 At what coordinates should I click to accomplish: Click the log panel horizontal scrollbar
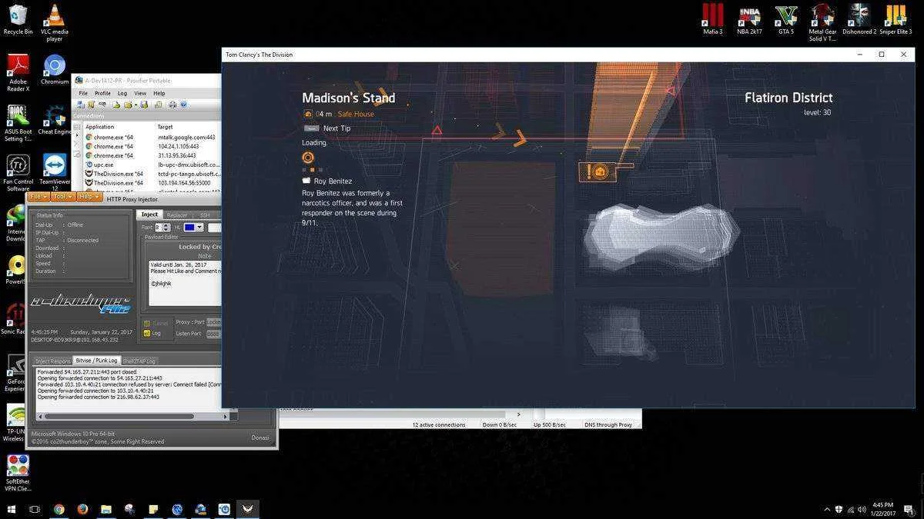133,417
